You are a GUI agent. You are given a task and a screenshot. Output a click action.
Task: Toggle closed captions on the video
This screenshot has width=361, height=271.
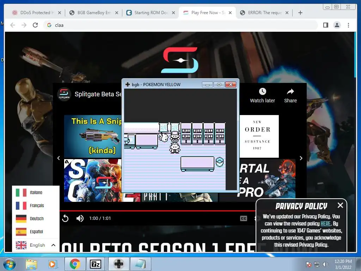click(x=244, y=218)
